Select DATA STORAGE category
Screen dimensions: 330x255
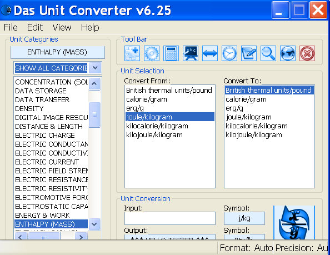click(x=51, y=91)
